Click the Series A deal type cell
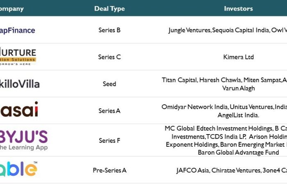The height and width of the screenshot is (184, 287). pos(109,111)
